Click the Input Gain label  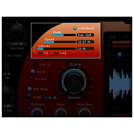(17, 48)
